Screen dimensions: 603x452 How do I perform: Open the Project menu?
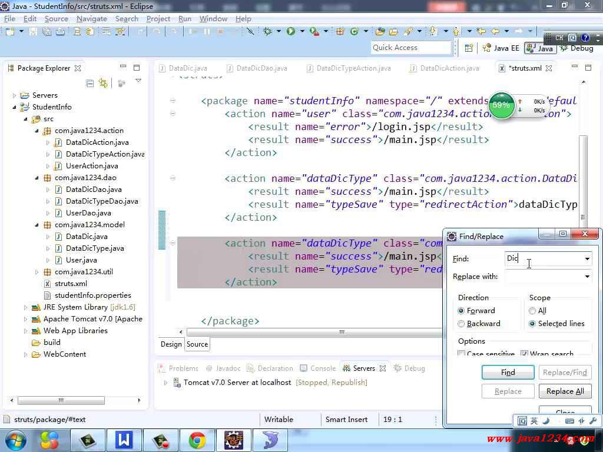158,18
